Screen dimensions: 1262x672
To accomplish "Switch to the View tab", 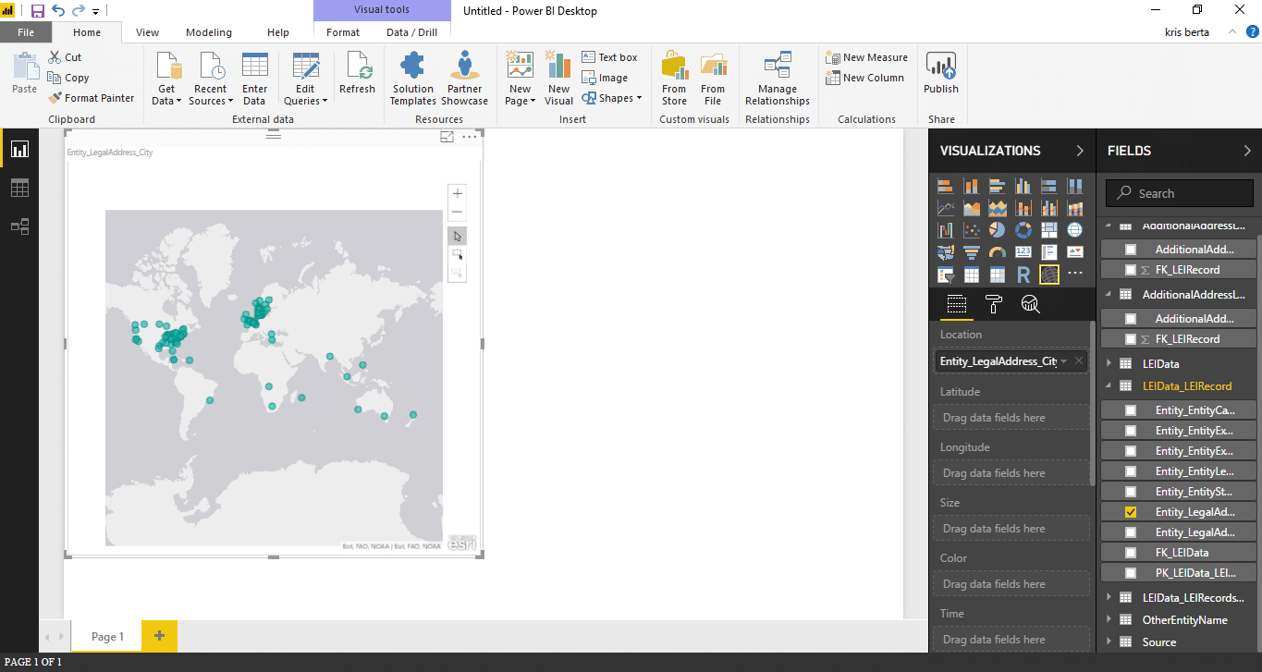I will pos(147,32).
